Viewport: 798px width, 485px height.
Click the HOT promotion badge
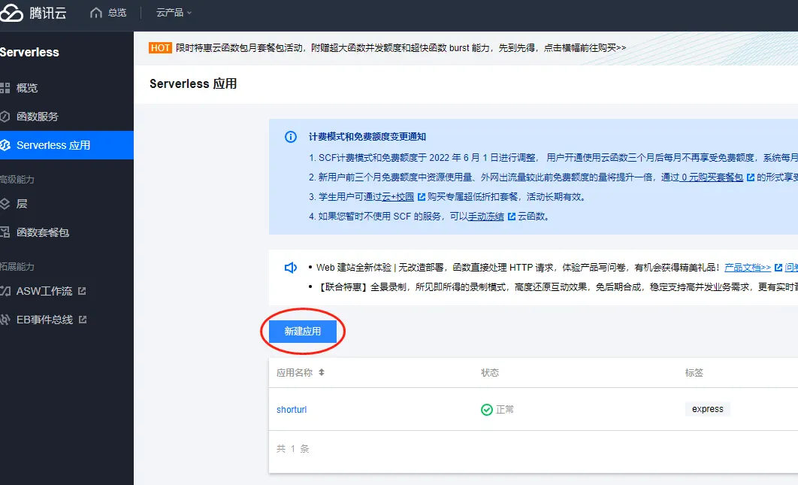click(160, 48)
